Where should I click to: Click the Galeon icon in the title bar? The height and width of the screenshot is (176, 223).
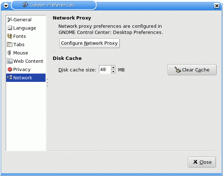click(x=25, y=5)
